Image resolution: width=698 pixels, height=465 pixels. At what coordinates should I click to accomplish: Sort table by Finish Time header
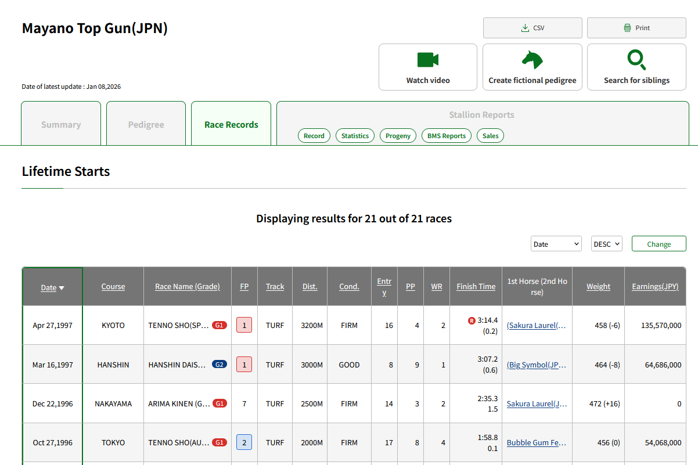(476, 286)
